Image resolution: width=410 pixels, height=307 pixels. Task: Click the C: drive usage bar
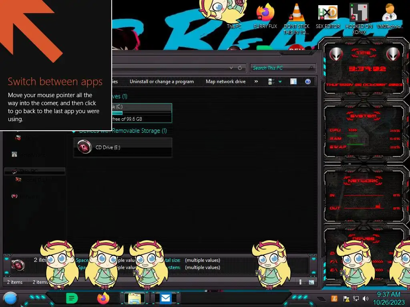coord(141,113)
